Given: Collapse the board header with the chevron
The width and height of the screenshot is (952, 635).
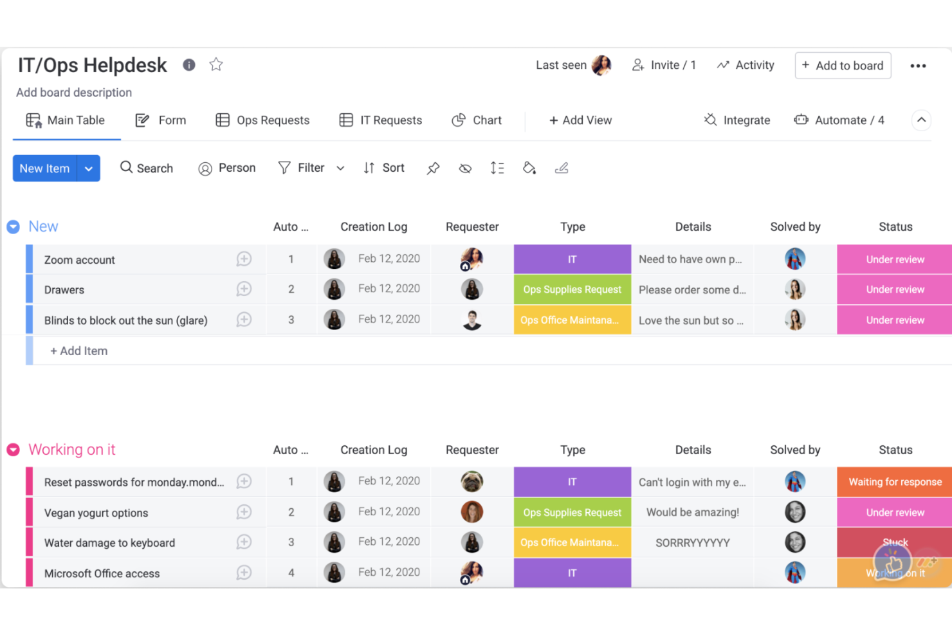Looking at the screenshot, I should [921, 120].
